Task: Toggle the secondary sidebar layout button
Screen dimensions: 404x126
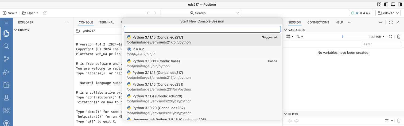Action: pyautogui.click(x=400, y=5)
